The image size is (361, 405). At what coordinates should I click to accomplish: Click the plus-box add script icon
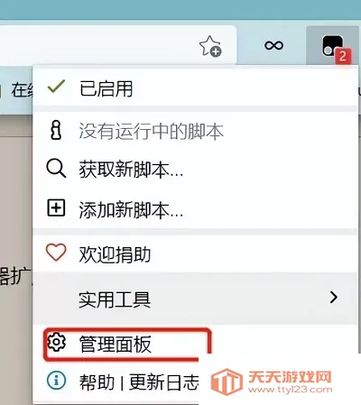click(x=56, y=207)
